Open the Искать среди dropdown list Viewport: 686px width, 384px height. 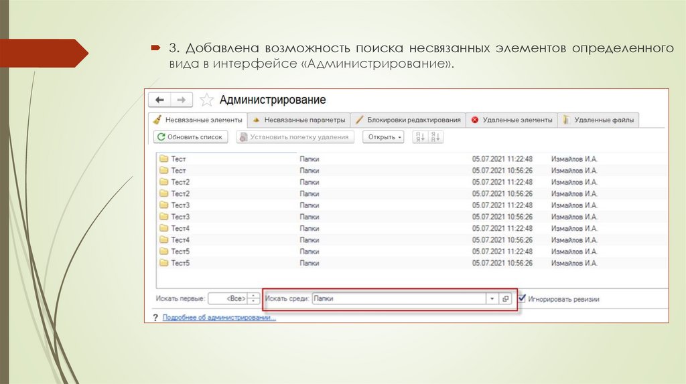[492, 299]
